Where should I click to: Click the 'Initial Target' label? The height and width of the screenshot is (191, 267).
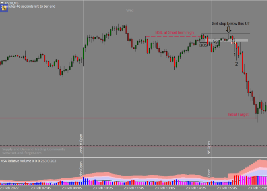(x=238, y=115)
